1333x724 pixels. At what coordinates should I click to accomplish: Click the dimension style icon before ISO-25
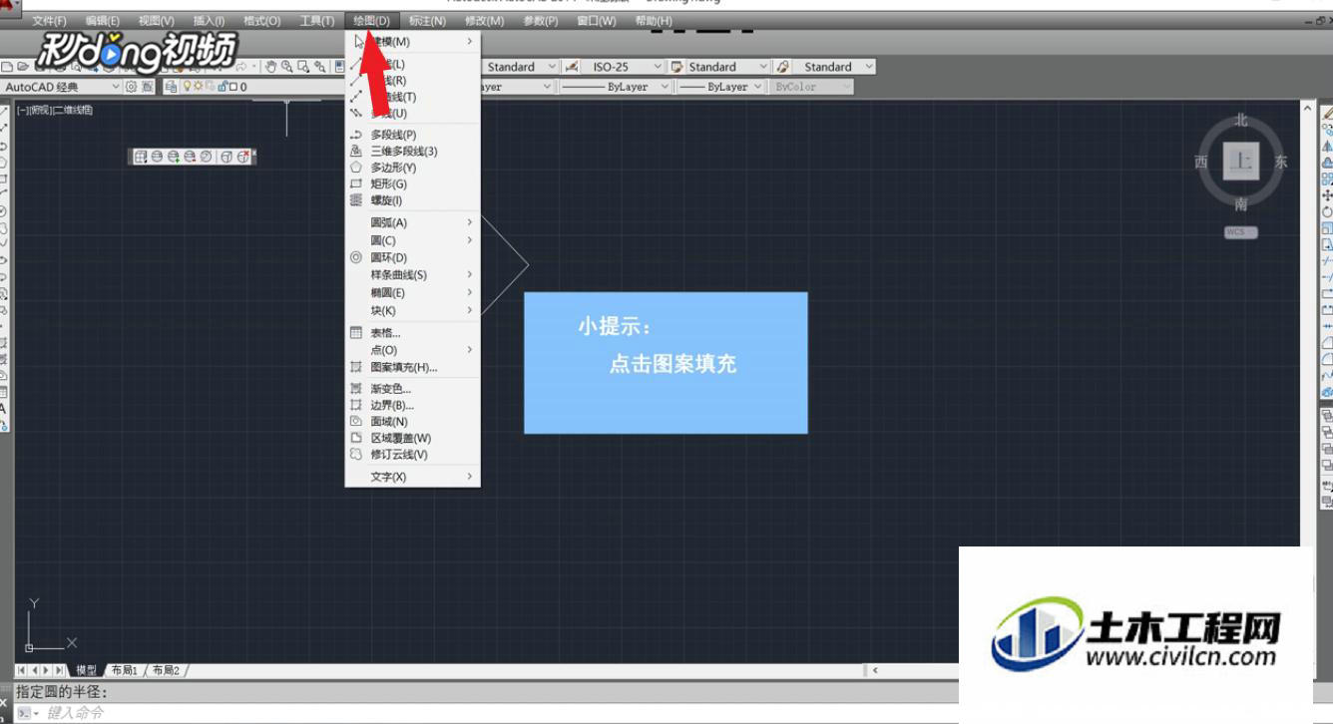[x=572, y=67]
